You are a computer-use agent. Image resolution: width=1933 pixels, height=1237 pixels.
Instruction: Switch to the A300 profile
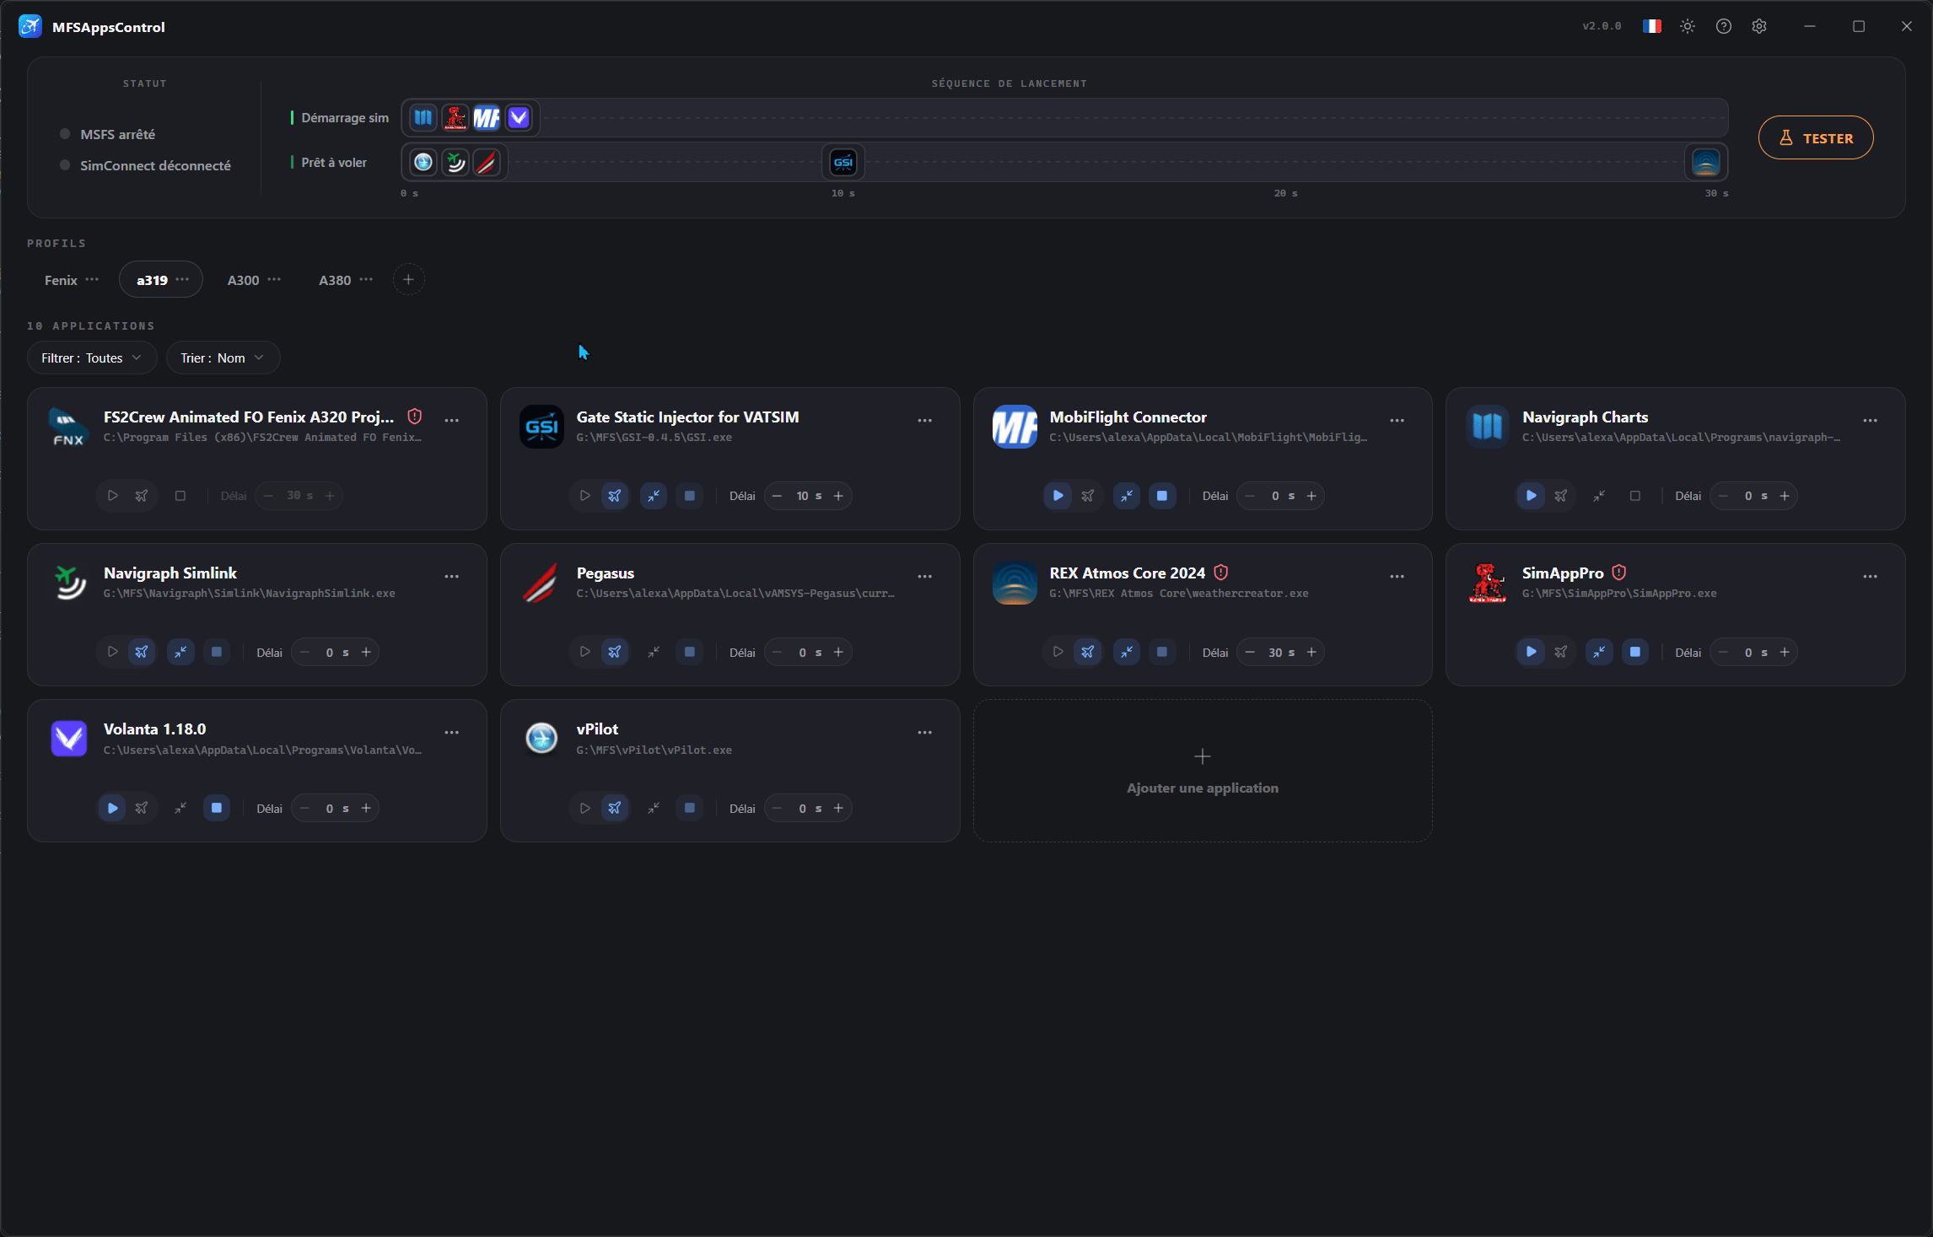coord(243,280)
